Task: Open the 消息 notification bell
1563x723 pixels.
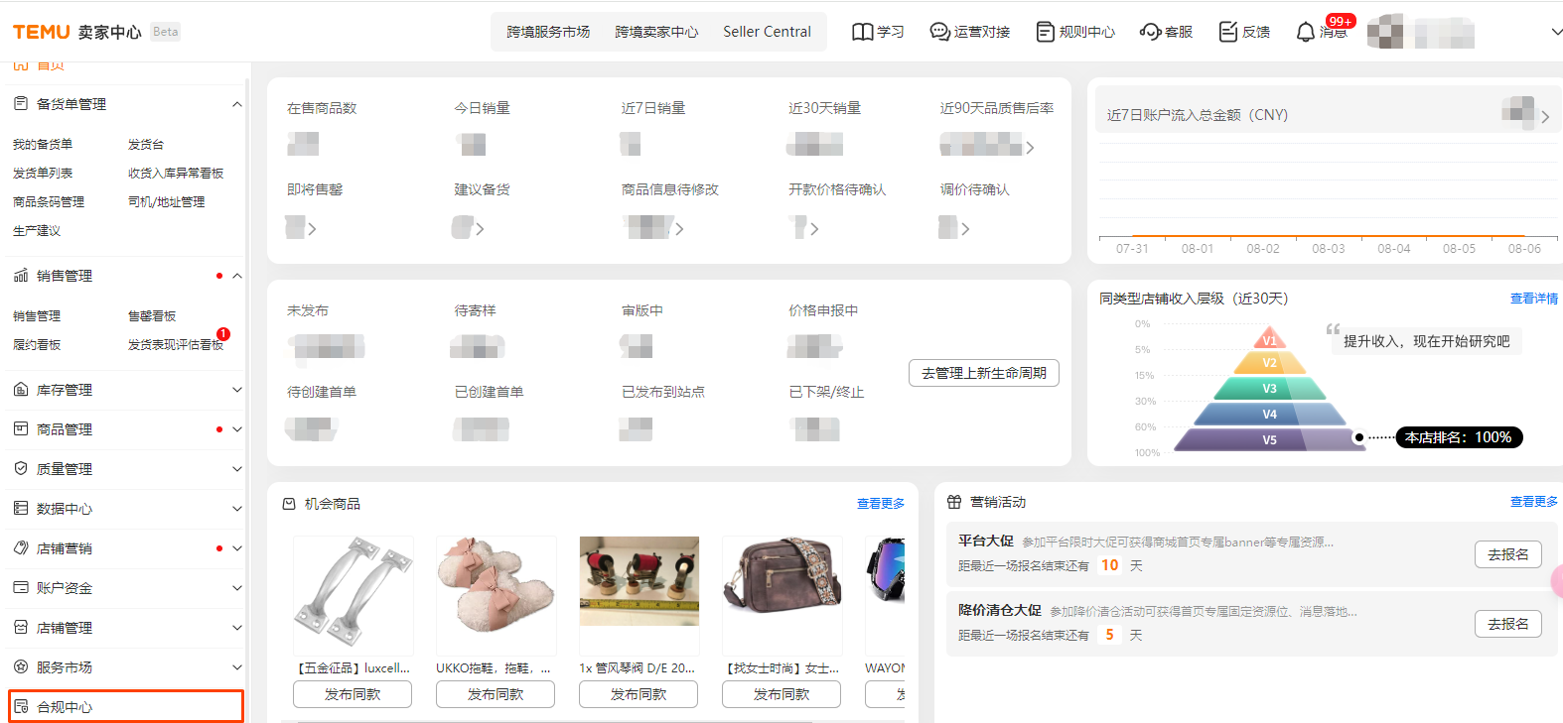Action: click(x=1306, y=32)
